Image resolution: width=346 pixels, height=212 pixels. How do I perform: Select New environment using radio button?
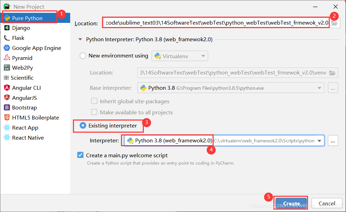[83, 56]
